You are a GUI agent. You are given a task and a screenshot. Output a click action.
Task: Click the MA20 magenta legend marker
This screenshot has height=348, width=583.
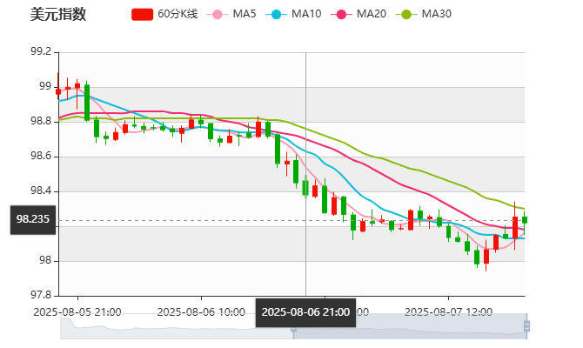tap(342, 15)
